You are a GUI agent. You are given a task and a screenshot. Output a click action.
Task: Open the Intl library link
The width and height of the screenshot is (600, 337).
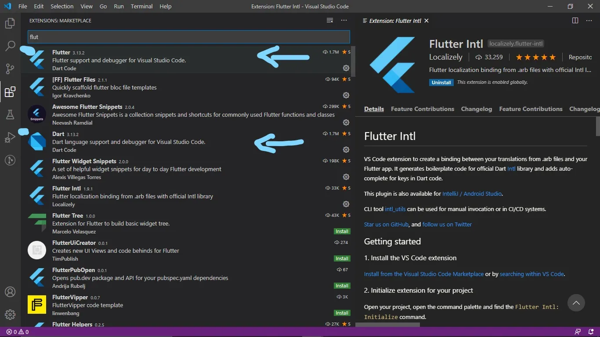pyautogui.click(x=512, y=168)
